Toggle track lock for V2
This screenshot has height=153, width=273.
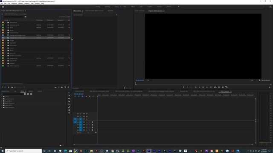click(x=78, y=116)
